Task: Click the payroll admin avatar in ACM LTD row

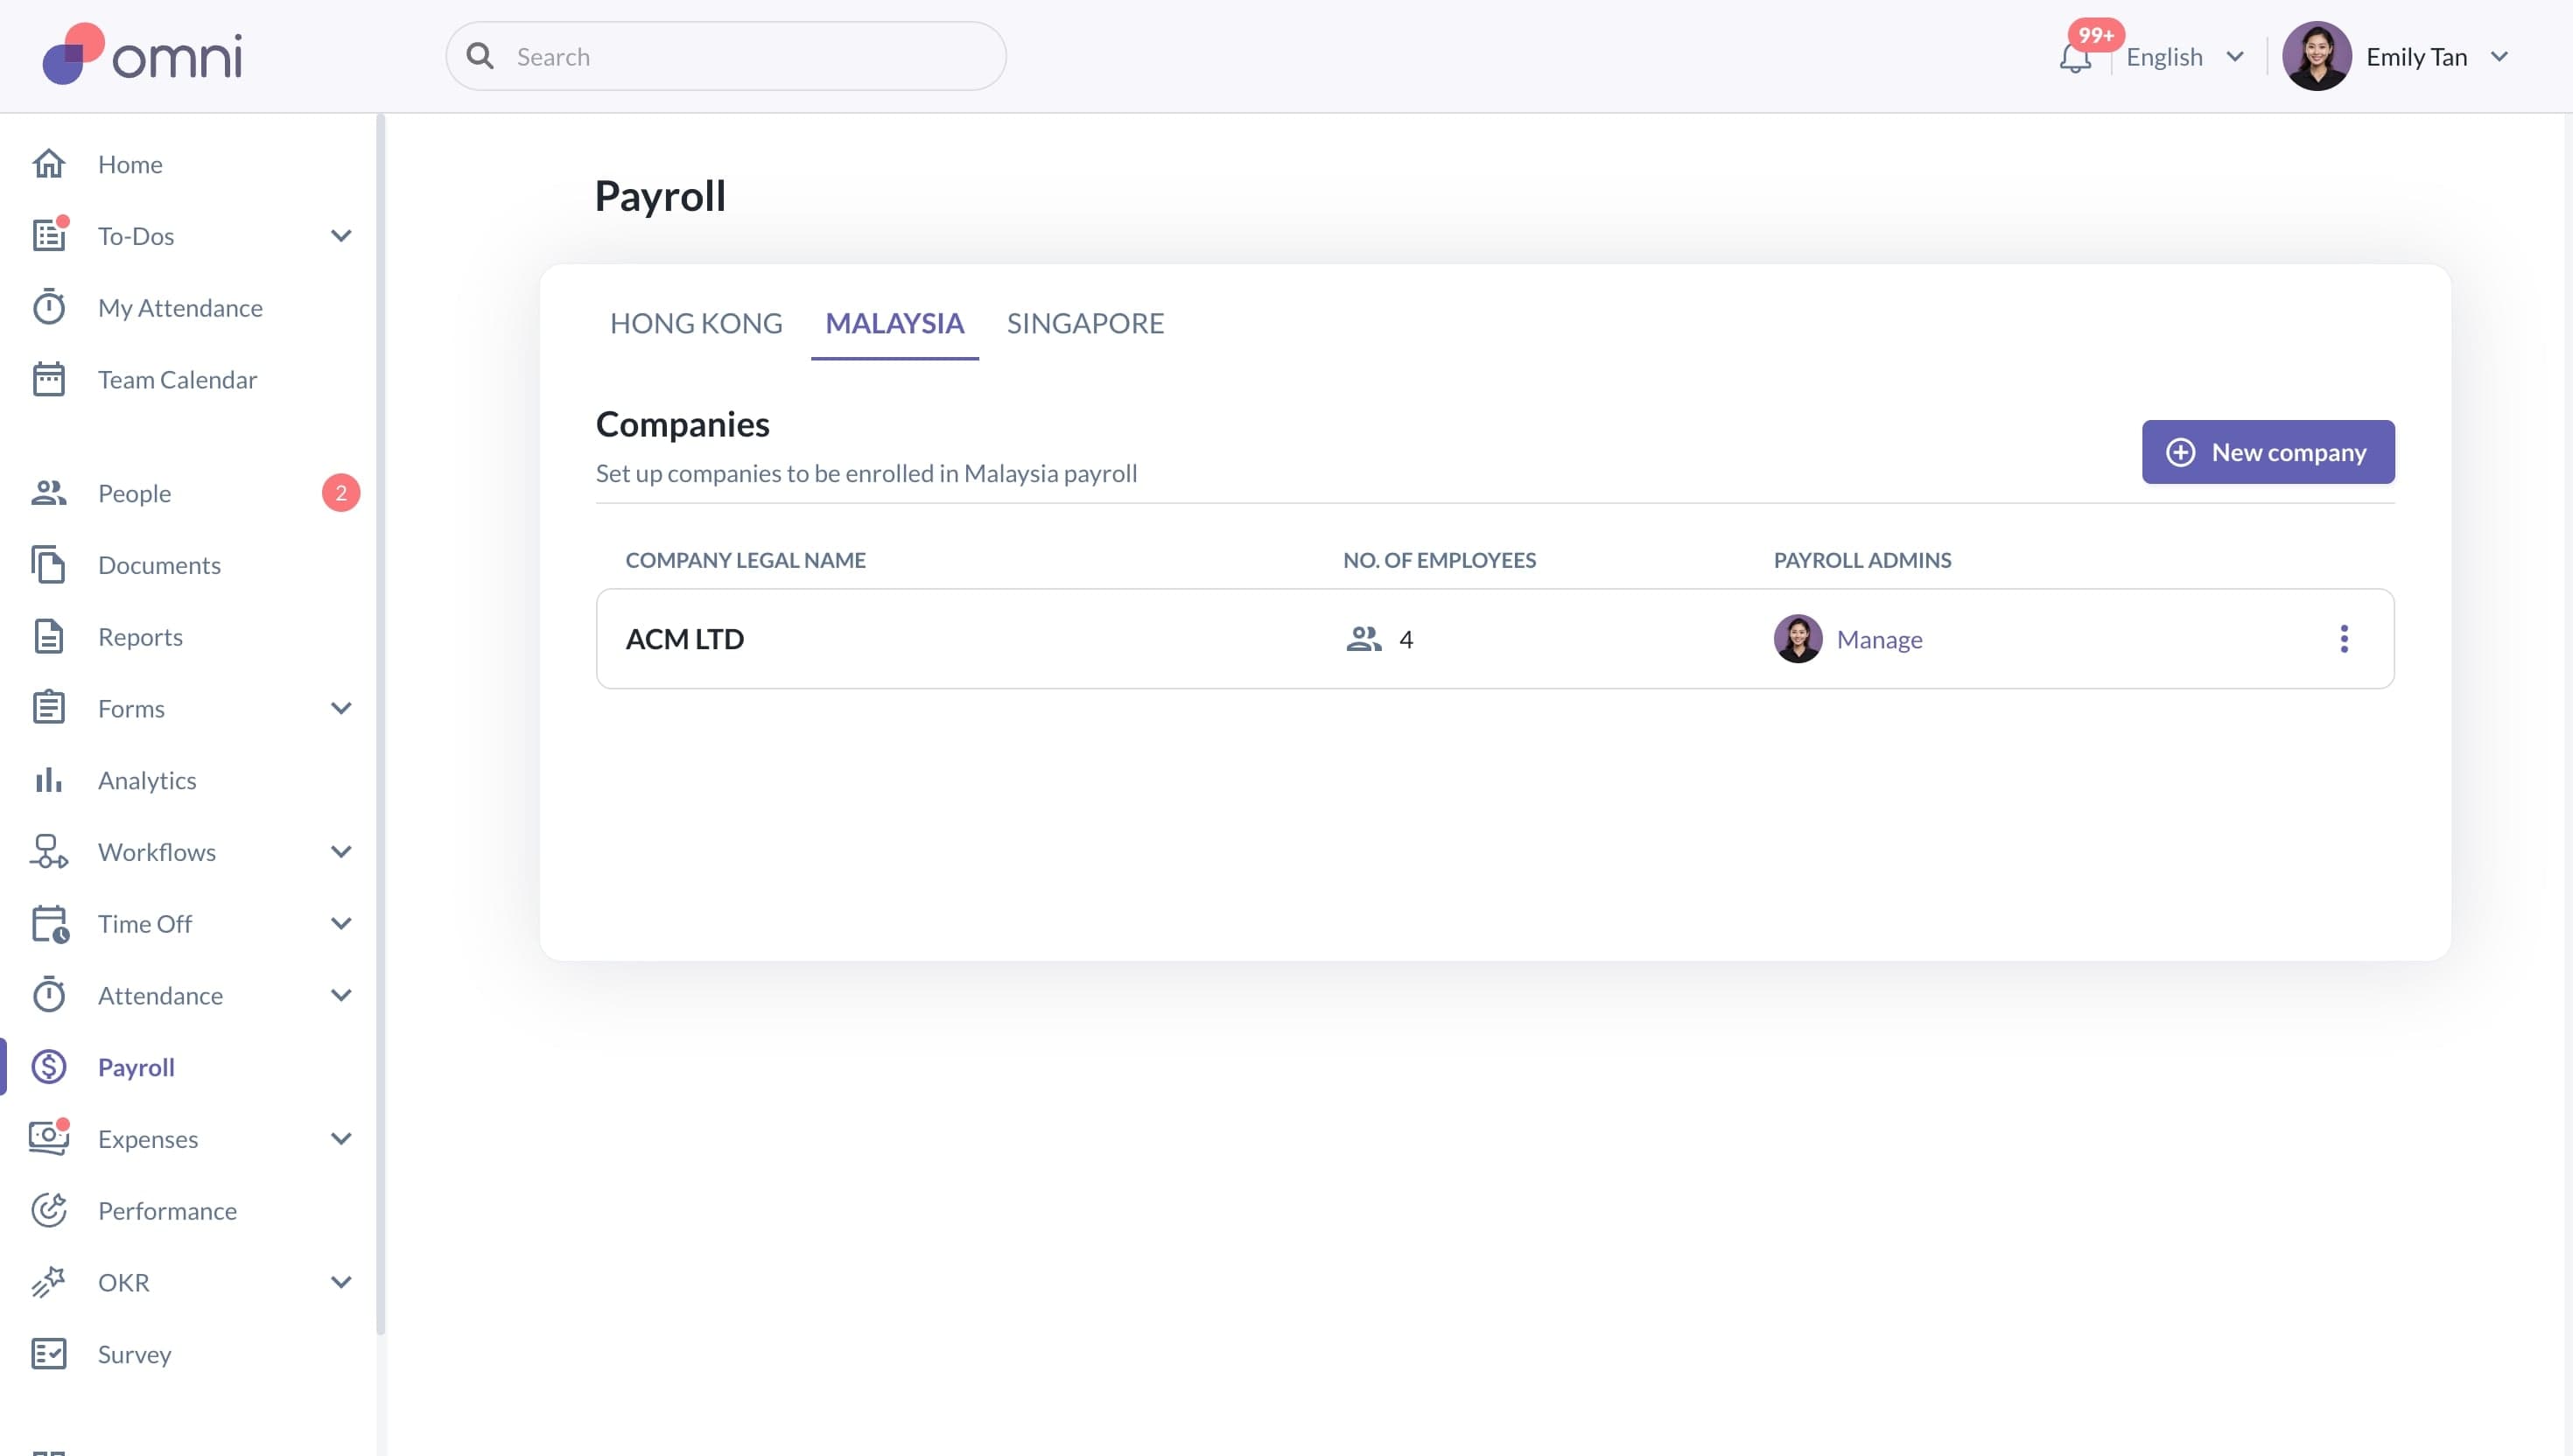Action: tap(1797, 638)
